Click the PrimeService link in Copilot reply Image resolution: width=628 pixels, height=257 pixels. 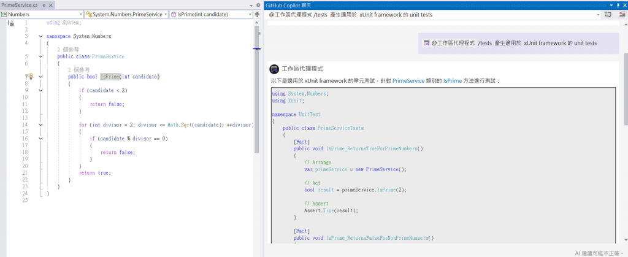click(408, 80)
